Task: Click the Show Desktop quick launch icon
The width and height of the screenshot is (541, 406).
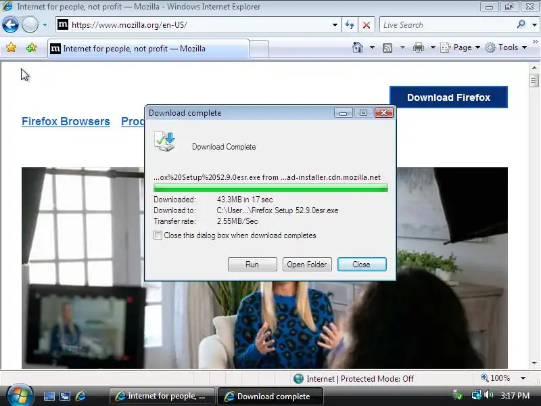Action: (49, 396)
